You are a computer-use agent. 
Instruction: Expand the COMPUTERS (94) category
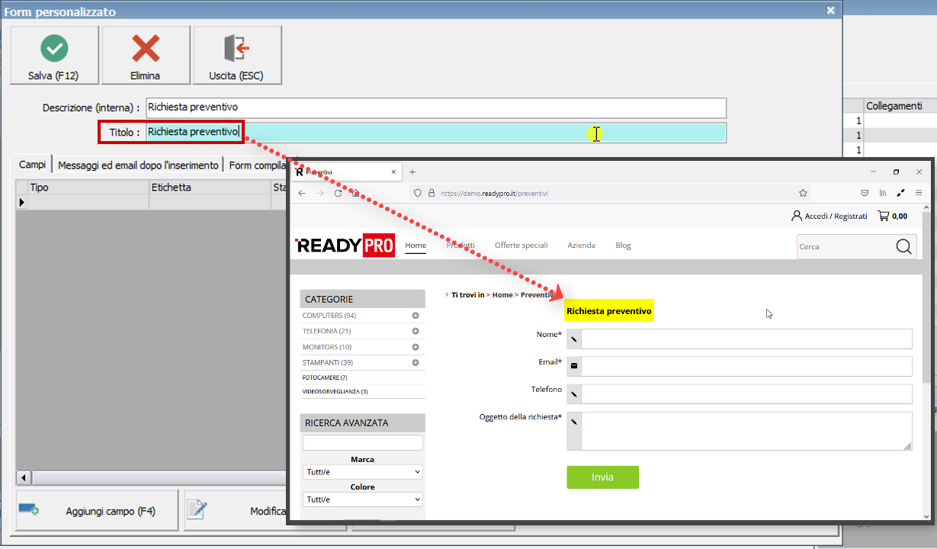pos(416,316)
